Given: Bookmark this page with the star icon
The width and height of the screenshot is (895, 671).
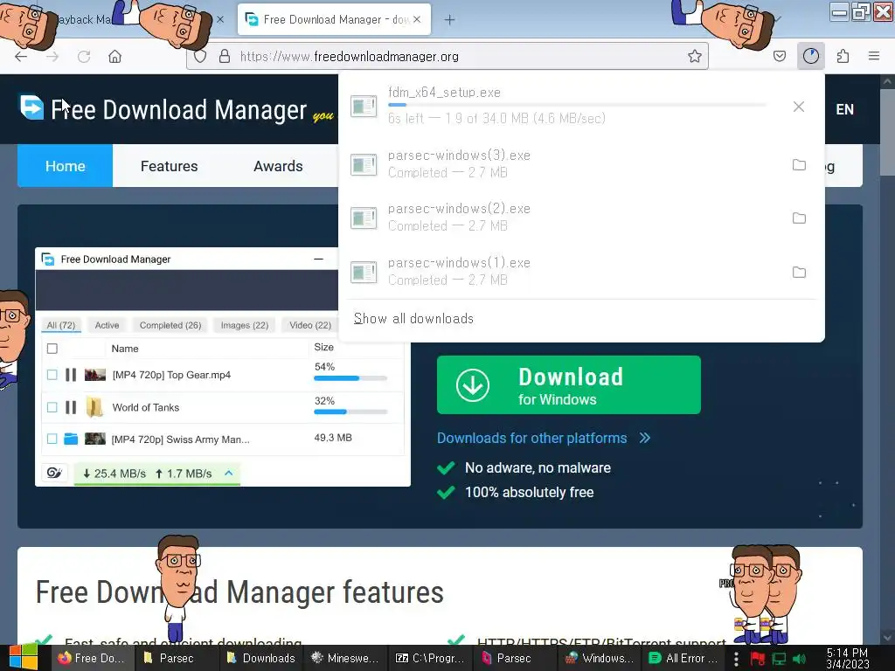Looking at the screenshot, I should (695, 56).
